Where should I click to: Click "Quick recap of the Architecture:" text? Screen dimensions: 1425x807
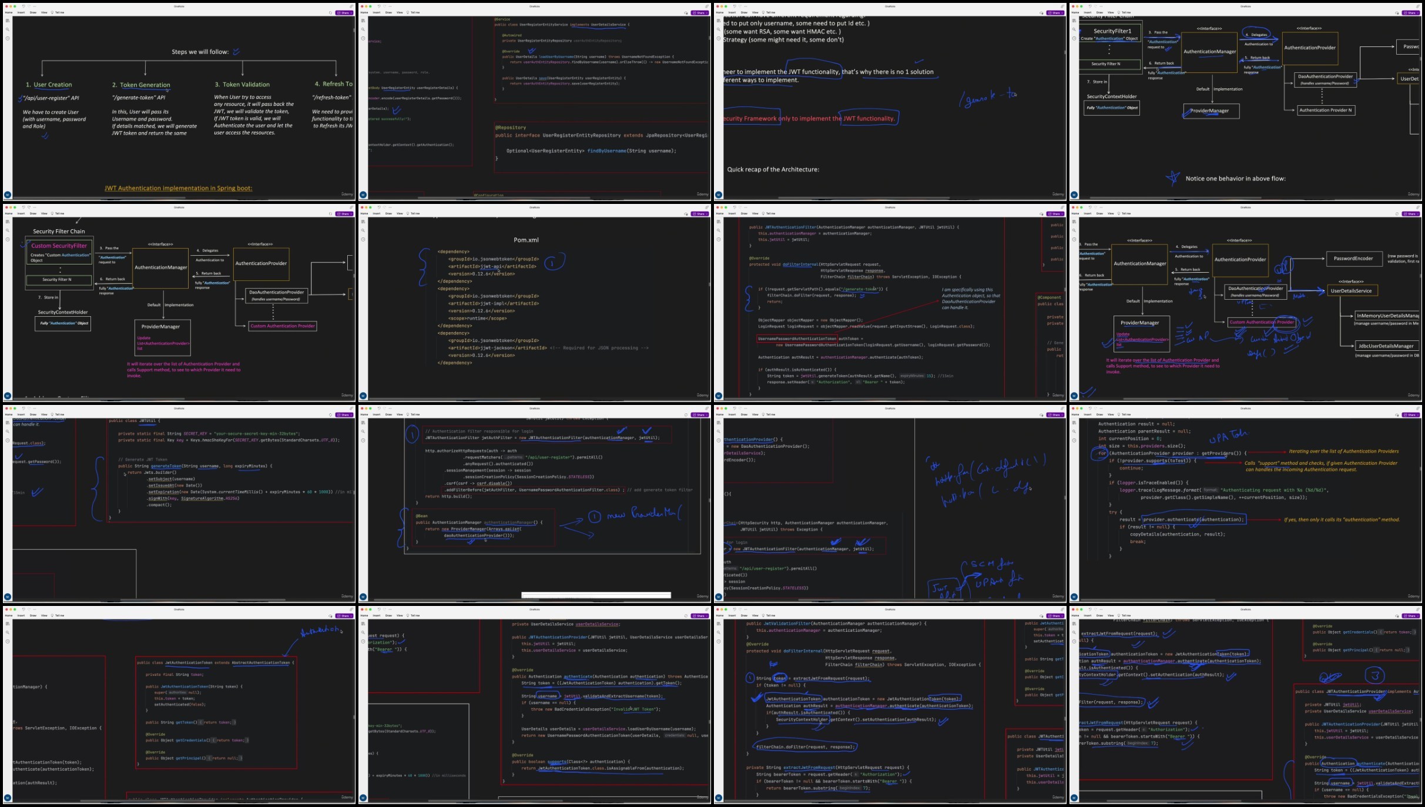773,169
